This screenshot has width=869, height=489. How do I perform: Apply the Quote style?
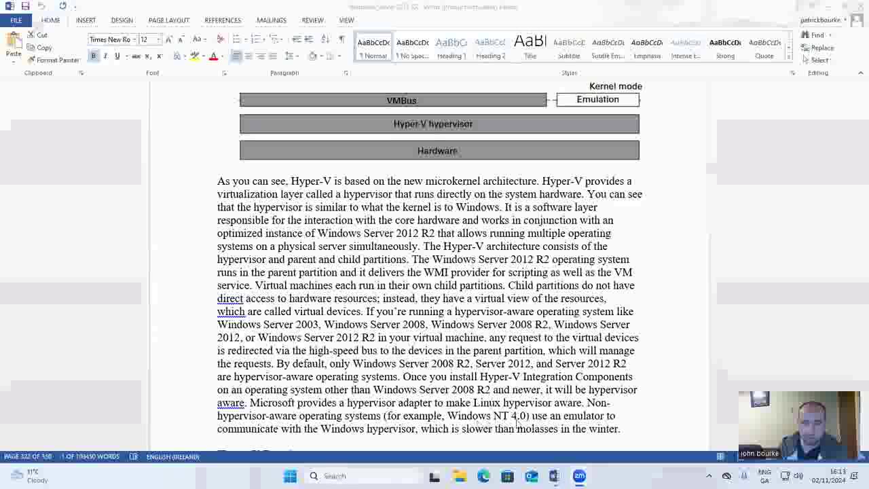[x=764, y=48]
